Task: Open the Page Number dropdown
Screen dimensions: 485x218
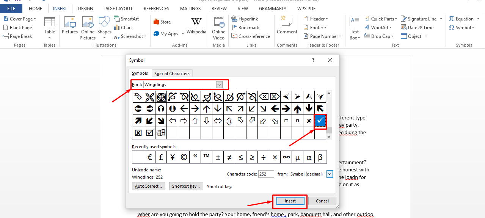Action: tap(340, 37)
